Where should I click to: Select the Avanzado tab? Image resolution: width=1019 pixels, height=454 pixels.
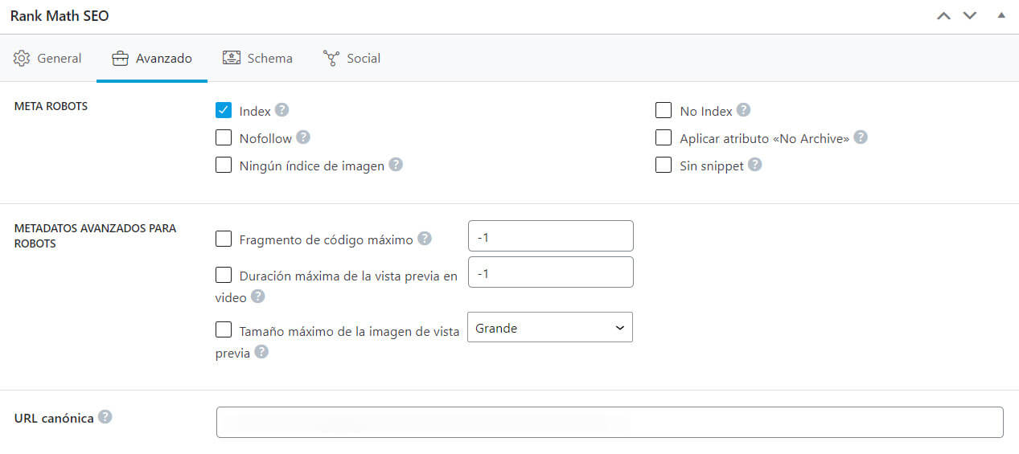(x=152, y=59)
